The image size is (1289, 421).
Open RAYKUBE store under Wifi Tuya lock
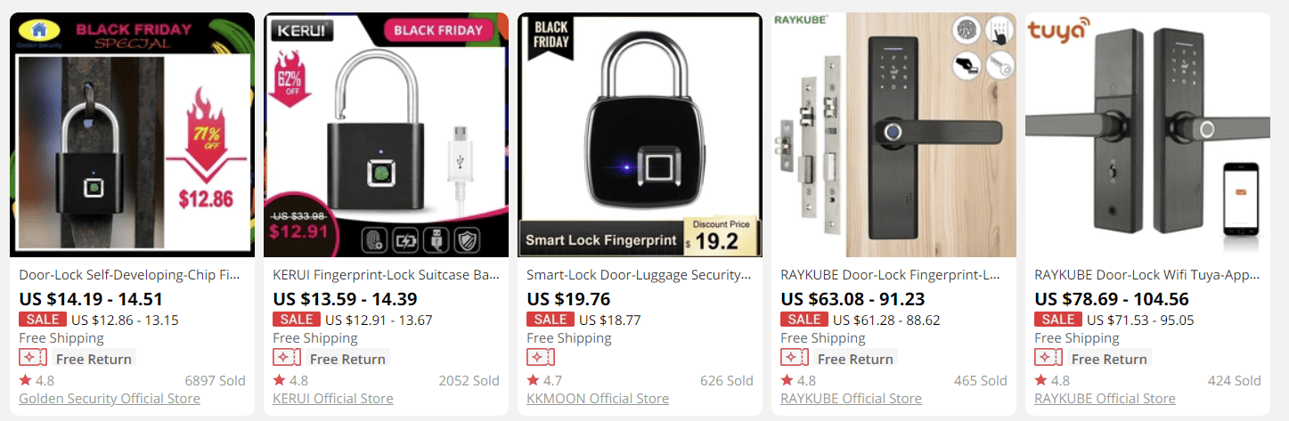click(1105, 398)
